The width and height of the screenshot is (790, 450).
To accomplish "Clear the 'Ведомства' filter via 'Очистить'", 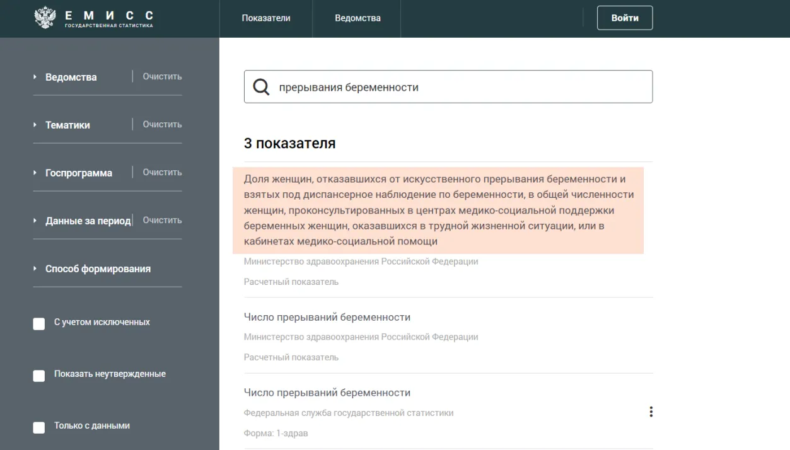I will tap(162, 76).
